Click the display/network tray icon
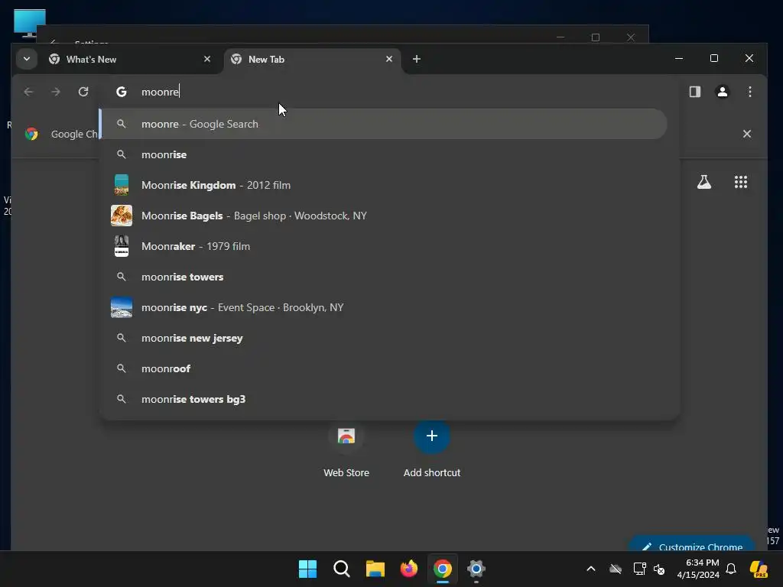The height and width of the screenshot is (587, 783). pyautogui.click(x=639, y=569)
